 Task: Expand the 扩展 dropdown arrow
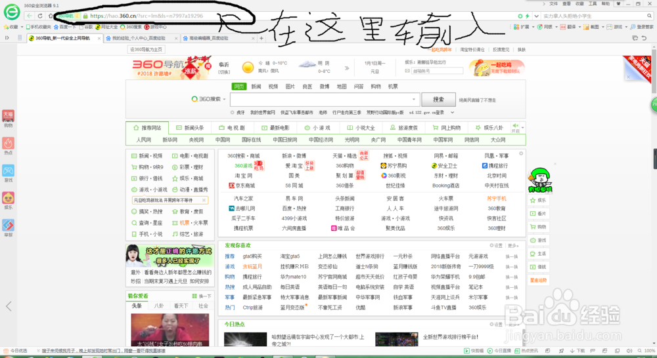(533, 27)
